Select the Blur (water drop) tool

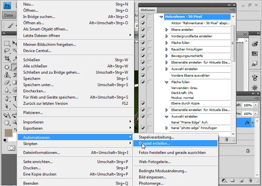7,90
